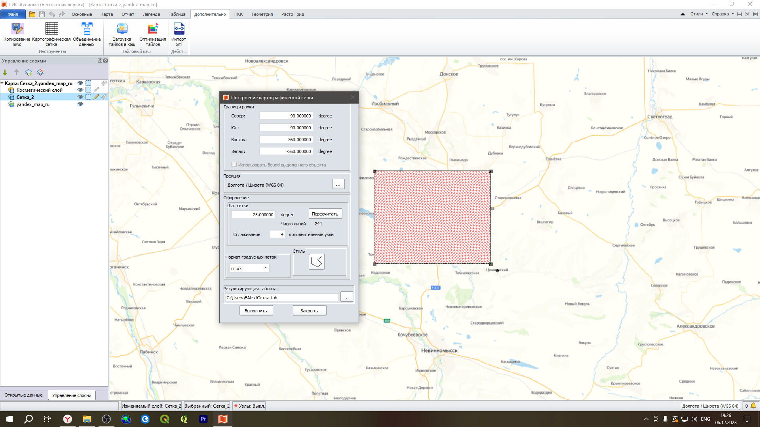Enable Использовать Bound выделенного объекта checkbox

pyautogui.click(x=234, y=165)
